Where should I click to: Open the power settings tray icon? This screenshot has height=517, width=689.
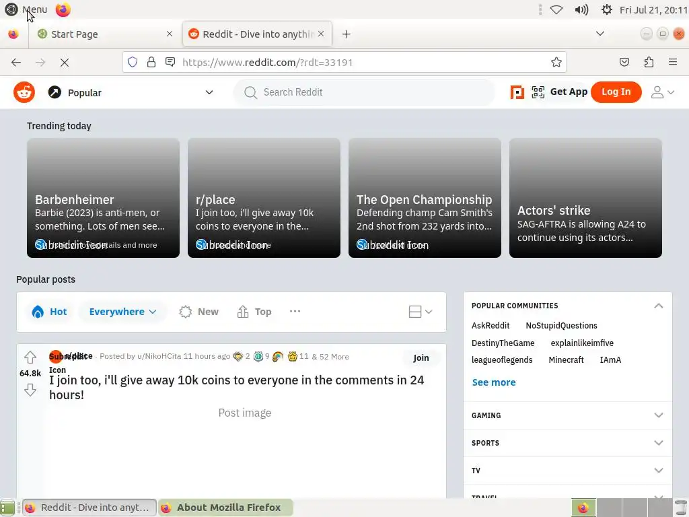(x=606, y=9)
